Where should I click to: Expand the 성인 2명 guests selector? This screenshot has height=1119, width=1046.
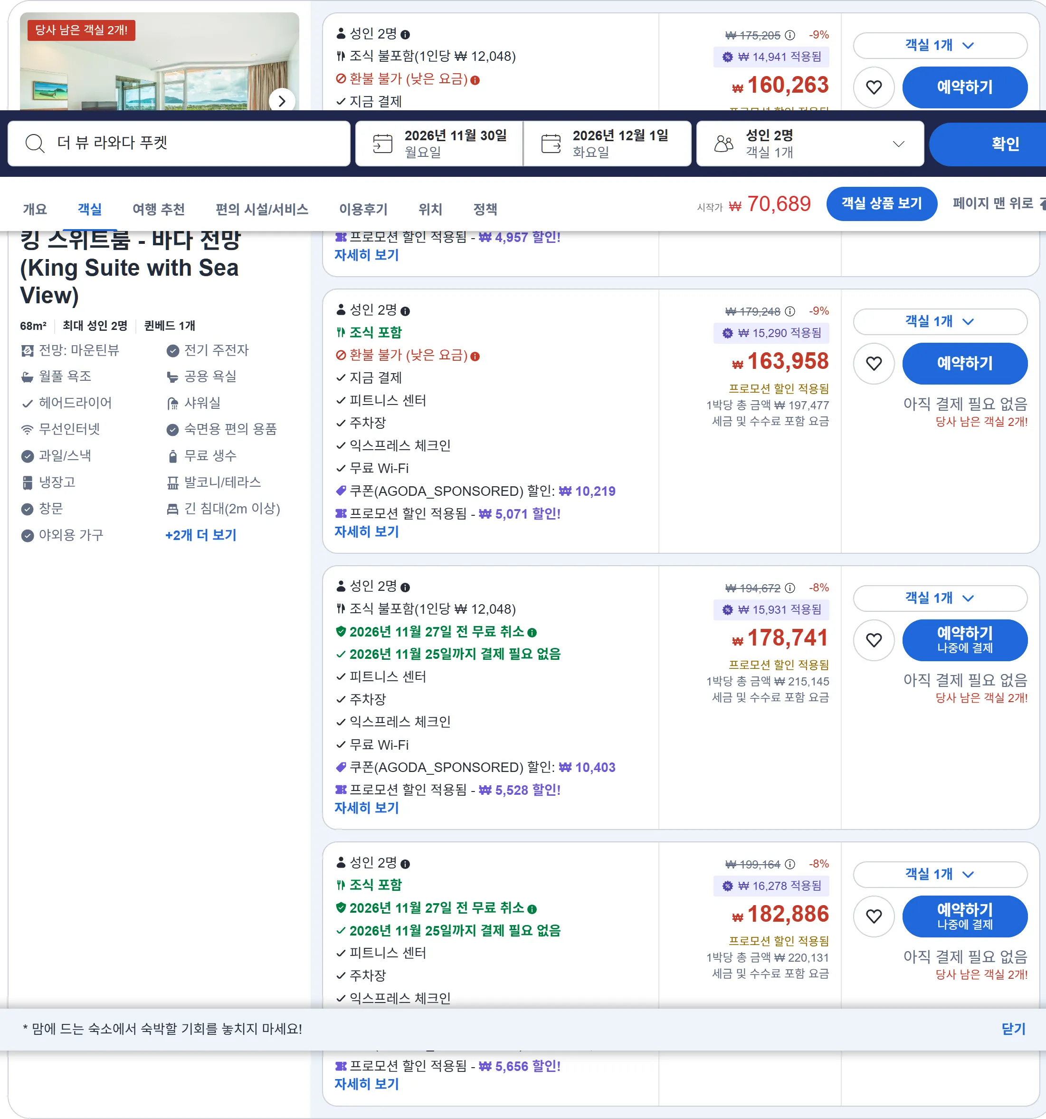[810, 144]
